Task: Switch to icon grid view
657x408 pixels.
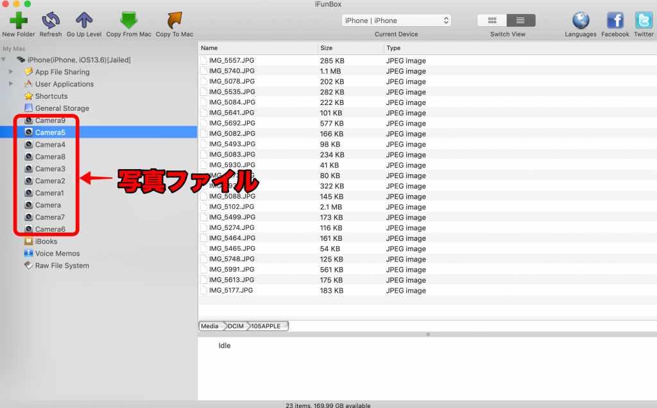Action: [x=492, y=20]
